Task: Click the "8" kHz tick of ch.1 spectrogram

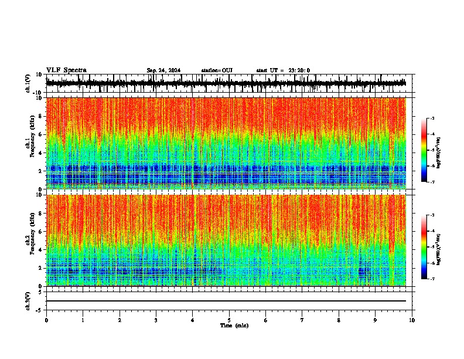Action: coord(41,116)
